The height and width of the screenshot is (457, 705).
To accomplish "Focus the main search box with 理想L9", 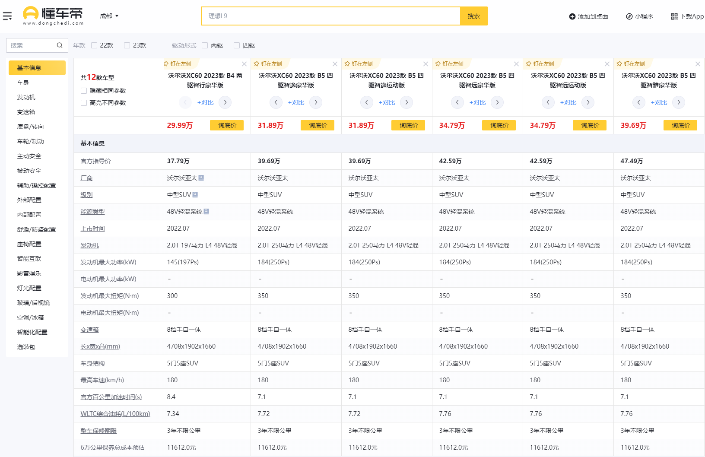I will (330, 16).
